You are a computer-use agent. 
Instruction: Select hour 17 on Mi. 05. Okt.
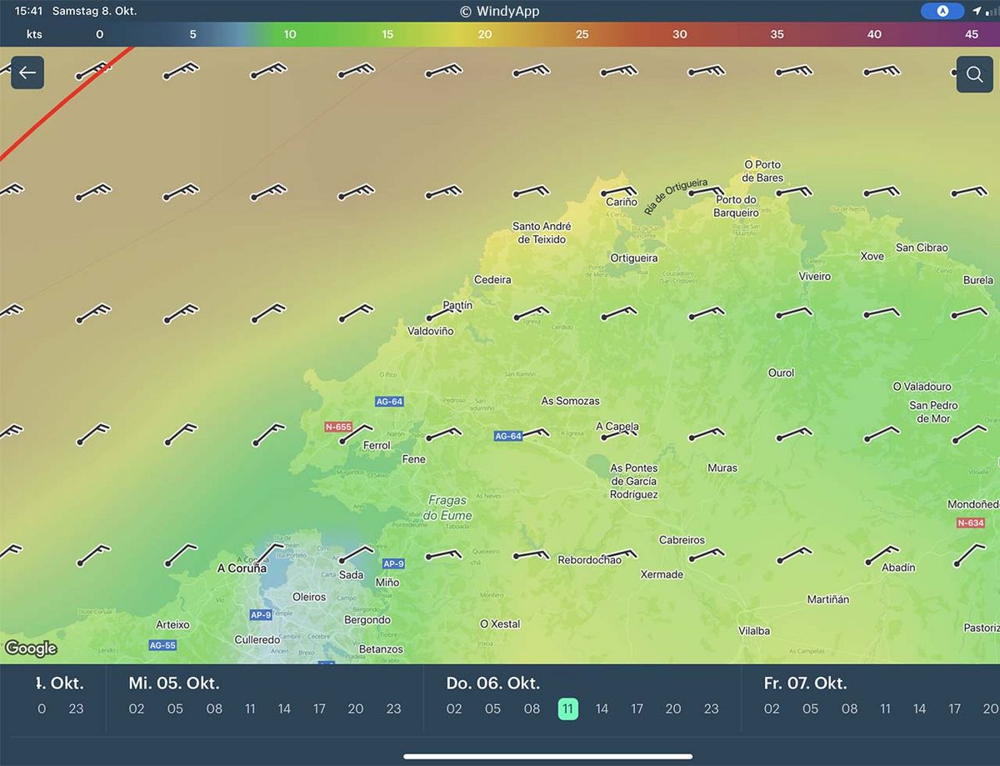[320, 709]
